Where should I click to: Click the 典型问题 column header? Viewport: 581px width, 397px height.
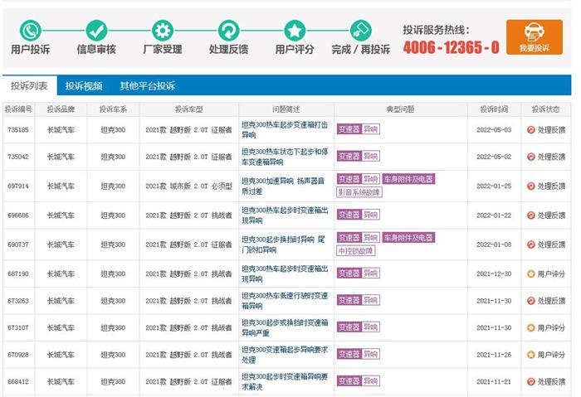click(x=401, y=109)
